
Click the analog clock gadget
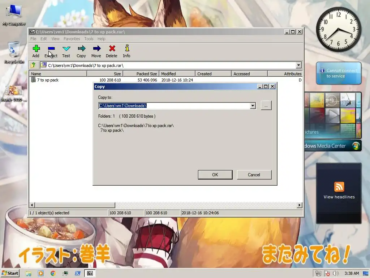[338, 29]
